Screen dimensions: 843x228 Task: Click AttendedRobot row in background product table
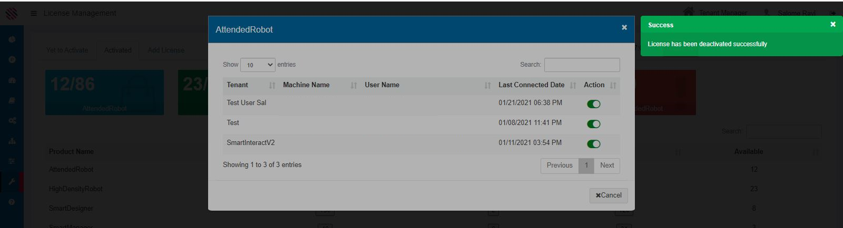coord(71,170)
